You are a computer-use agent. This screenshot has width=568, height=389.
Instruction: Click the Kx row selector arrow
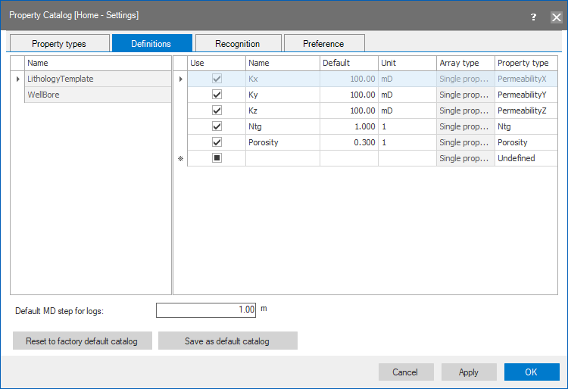point(180,79)
